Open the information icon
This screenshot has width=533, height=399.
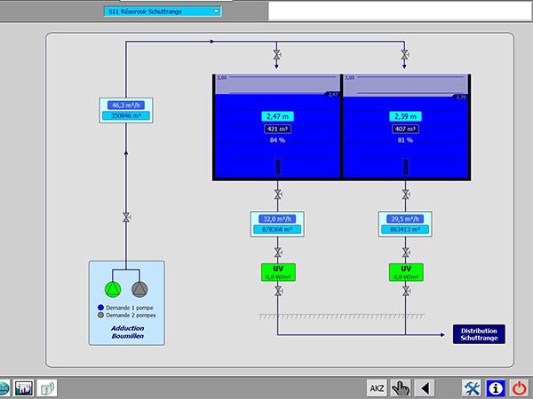(x=496, y=387)
